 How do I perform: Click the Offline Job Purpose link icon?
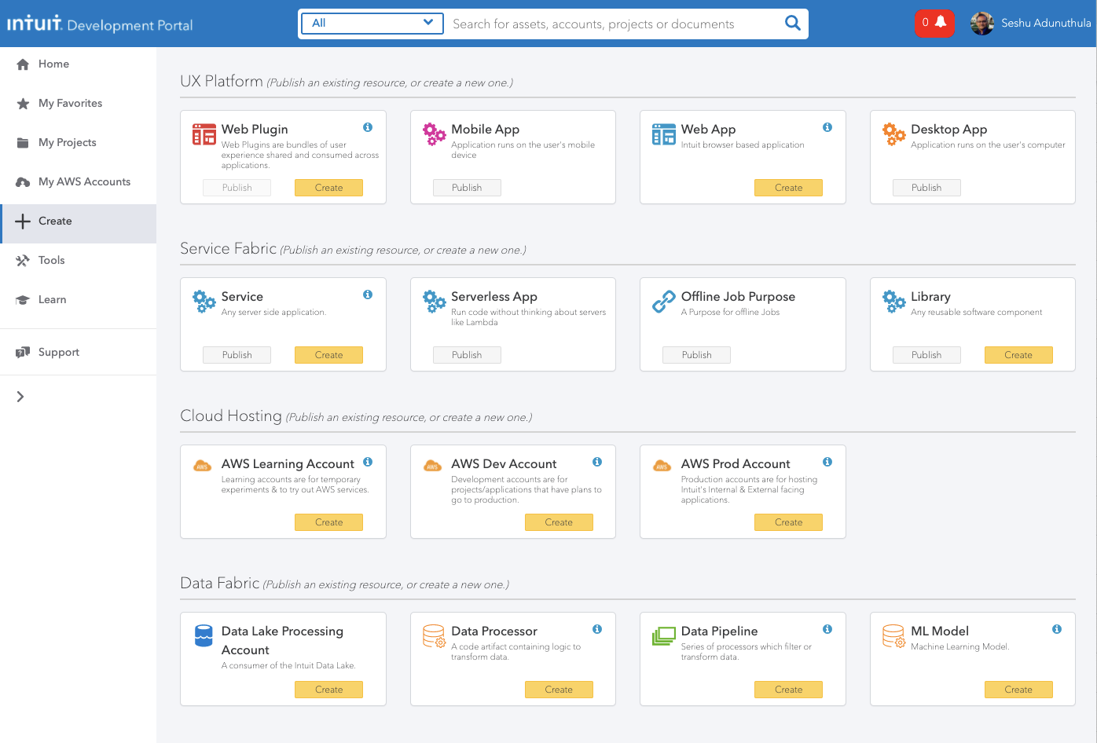point(664,302)
